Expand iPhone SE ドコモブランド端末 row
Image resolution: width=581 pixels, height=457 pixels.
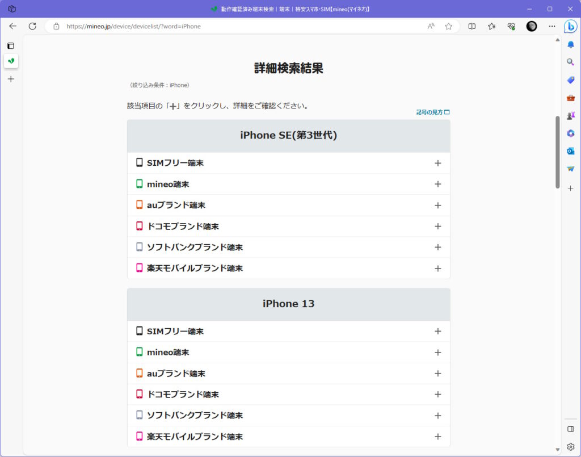(x=289, y=226)
